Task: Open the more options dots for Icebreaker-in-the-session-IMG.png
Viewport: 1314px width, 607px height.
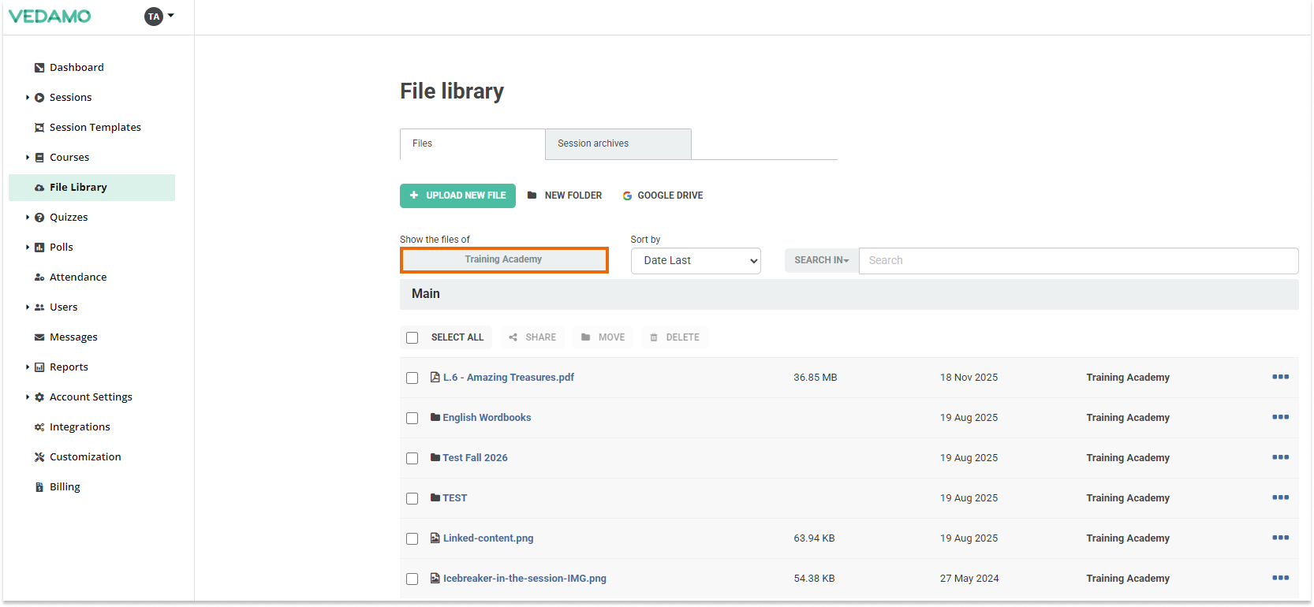Action: [1280, 578]
